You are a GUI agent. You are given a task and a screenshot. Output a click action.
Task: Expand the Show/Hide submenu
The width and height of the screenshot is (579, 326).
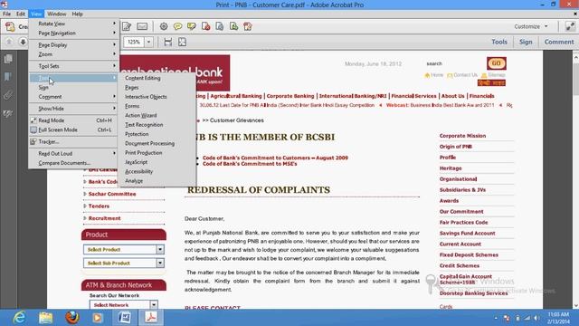tap(74, 109)
